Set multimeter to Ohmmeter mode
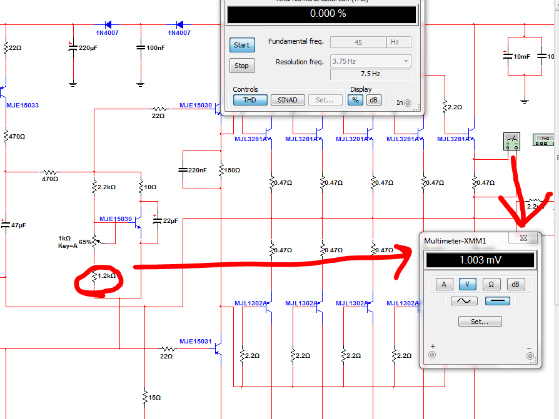Screen dimensions: 559x419 click(x=491, y=284)
